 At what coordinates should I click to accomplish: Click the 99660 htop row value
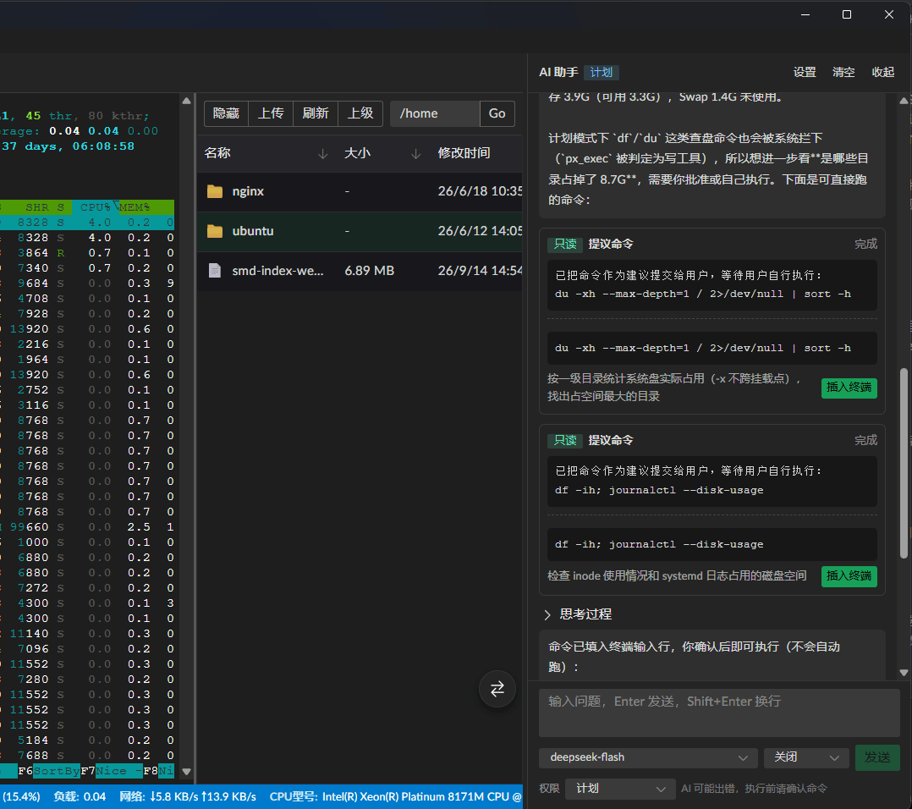point(29,527)
